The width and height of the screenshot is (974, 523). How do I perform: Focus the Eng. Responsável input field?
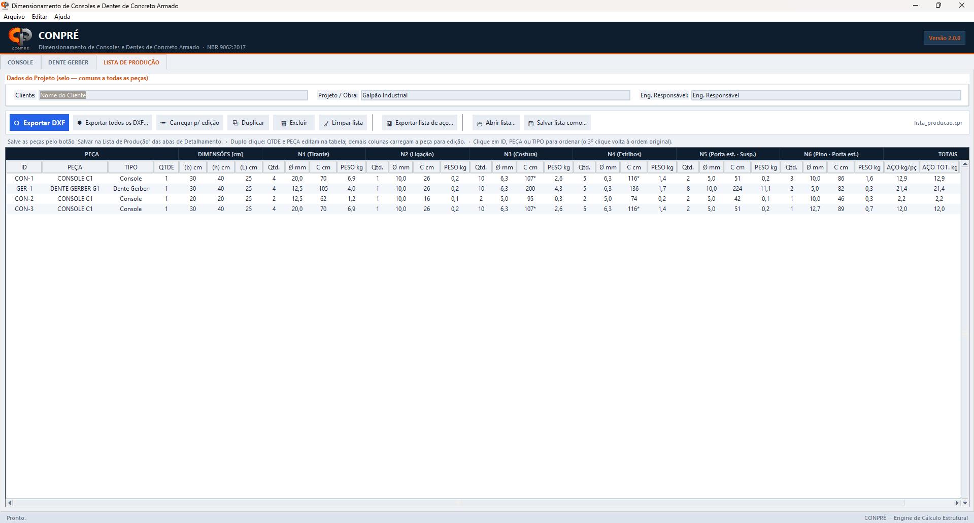[826, 95]
